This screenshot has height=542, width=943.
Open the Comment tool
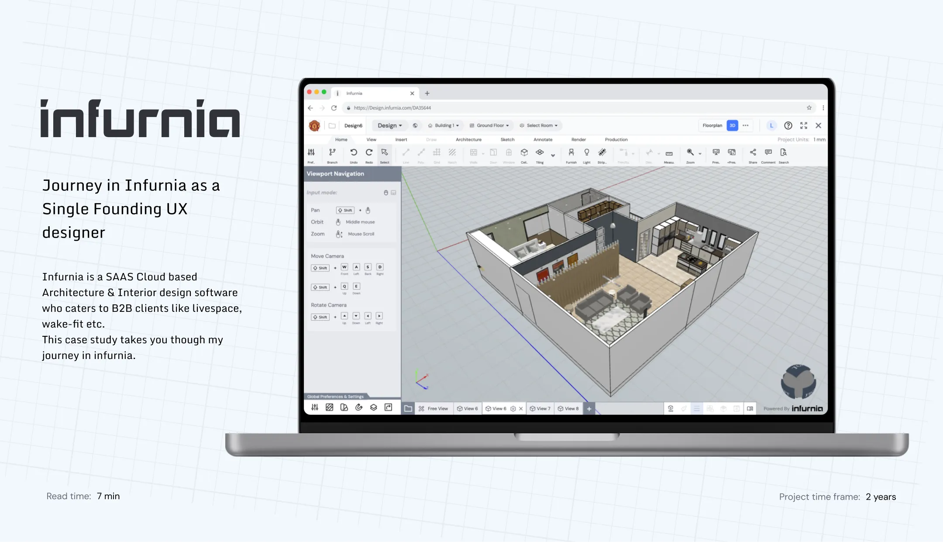coord(768,155)
